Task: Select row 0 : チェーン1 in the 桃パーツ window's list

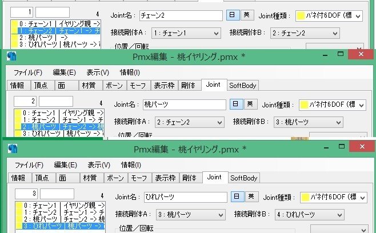Action: pyautogui.click(x=59, y=113)
